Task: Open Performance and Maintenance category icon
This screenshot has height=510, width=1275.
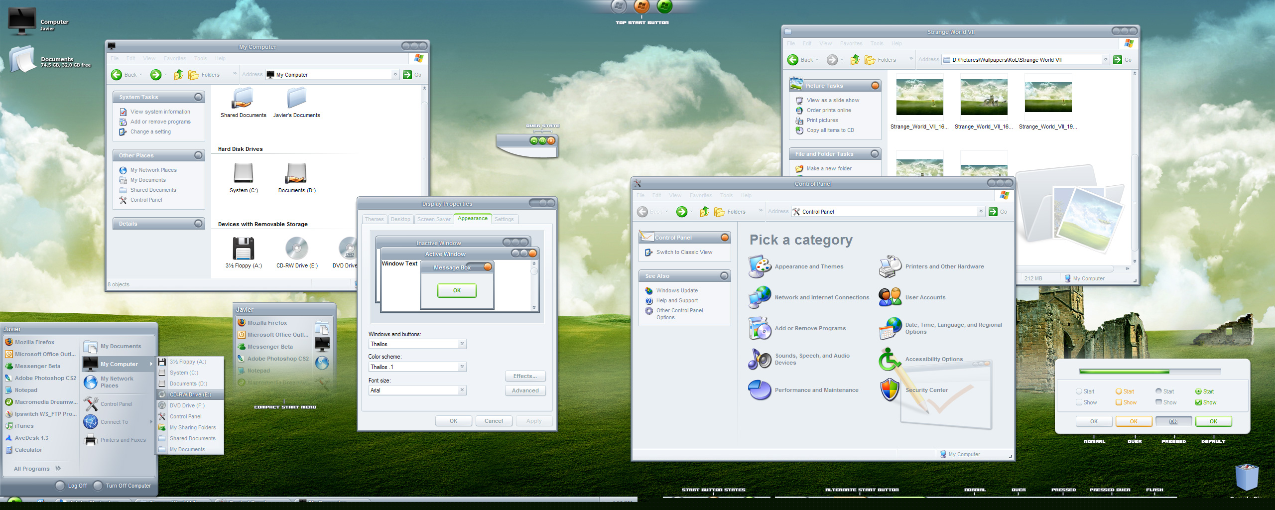Action: tap(760, 390)
